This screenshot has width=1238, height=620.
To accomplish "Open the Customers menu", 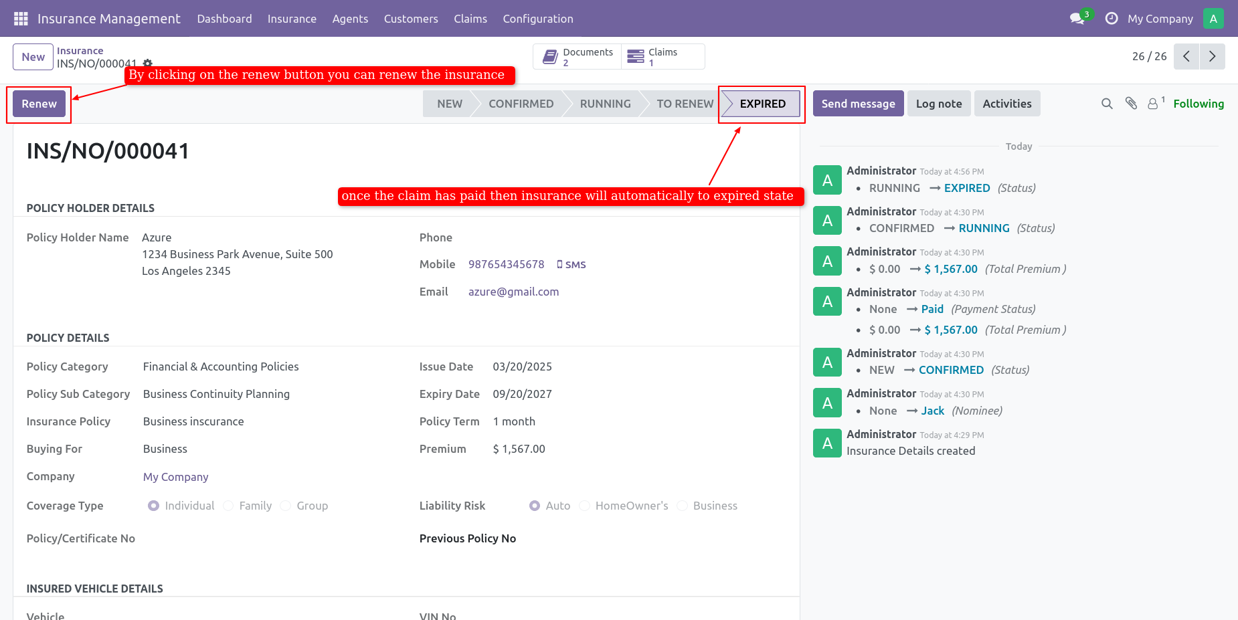I will (411, 19).
